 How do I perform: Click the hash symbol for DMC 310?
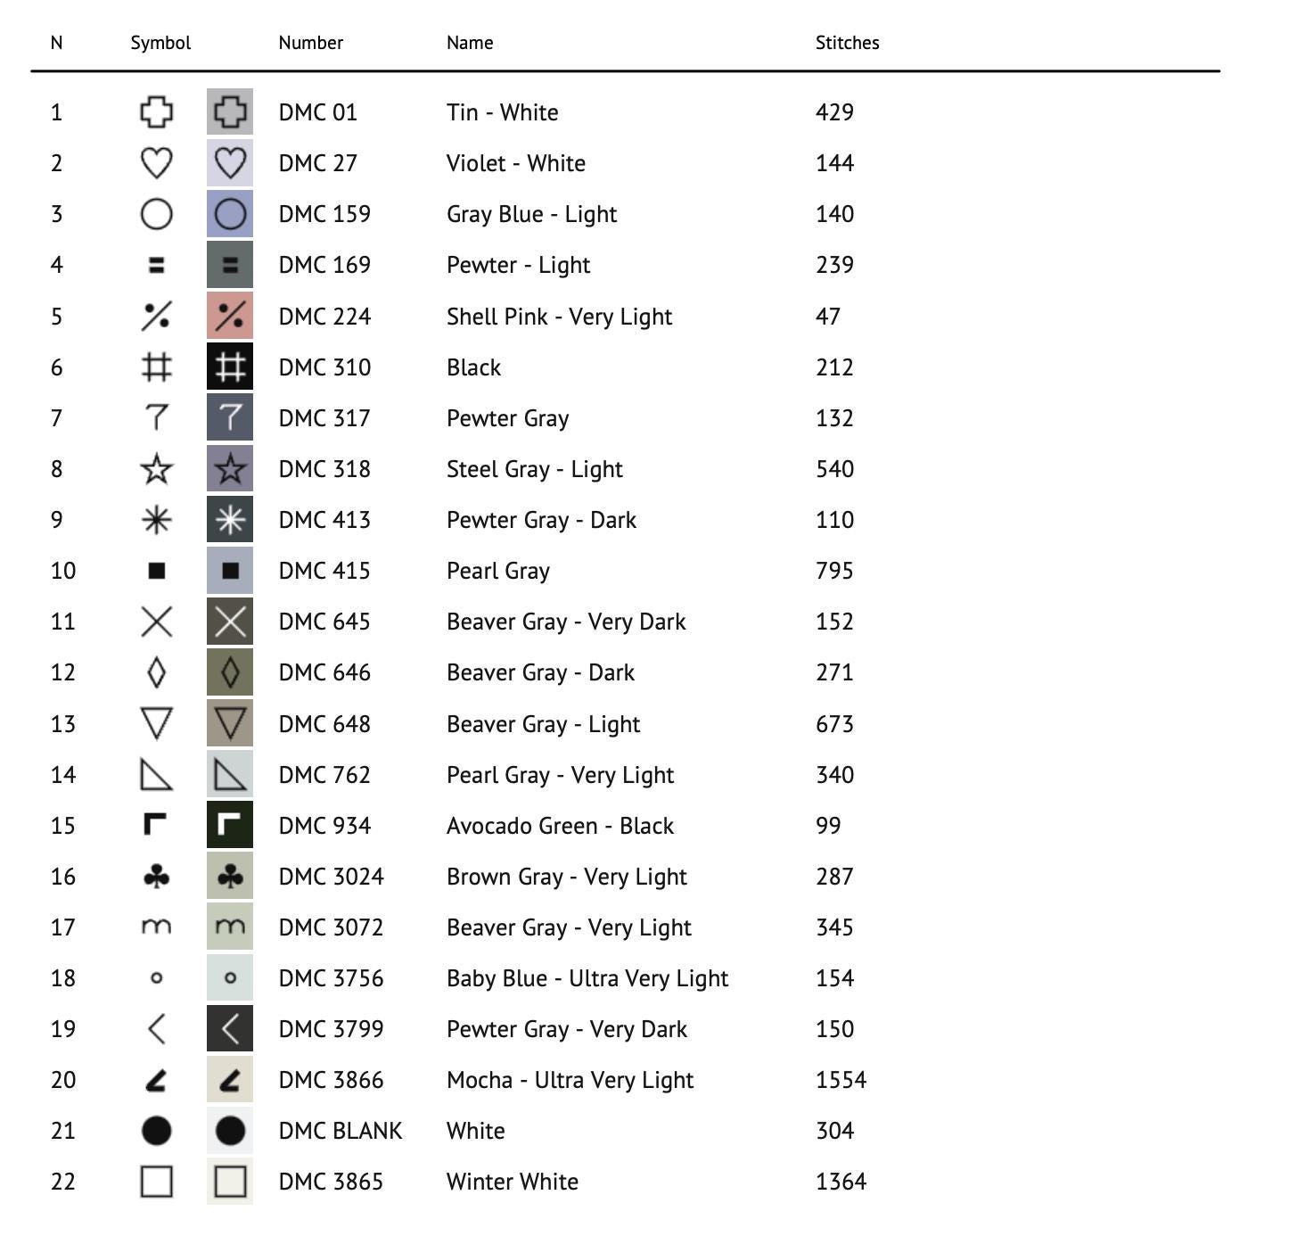(156, 367)
